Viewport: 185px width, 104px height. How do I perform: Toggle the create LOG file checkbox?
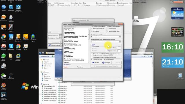(x=92, y=60)
